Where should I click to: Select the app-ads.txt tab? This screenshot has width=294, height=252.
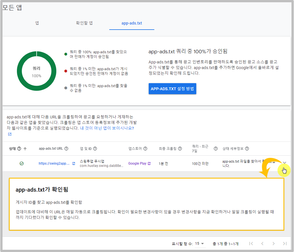point(132,23)
